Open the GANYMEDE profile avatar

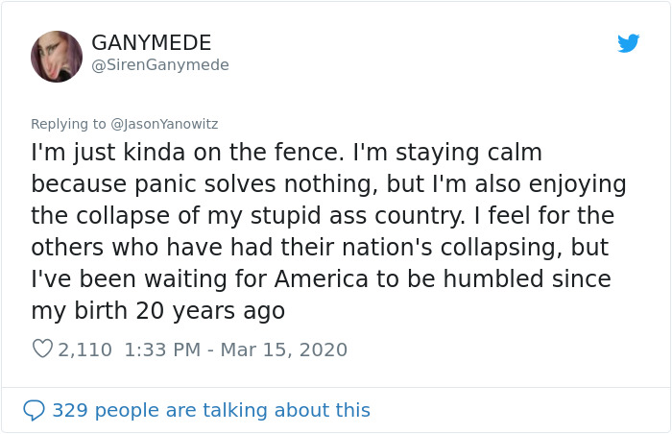(x=57, y=56)
